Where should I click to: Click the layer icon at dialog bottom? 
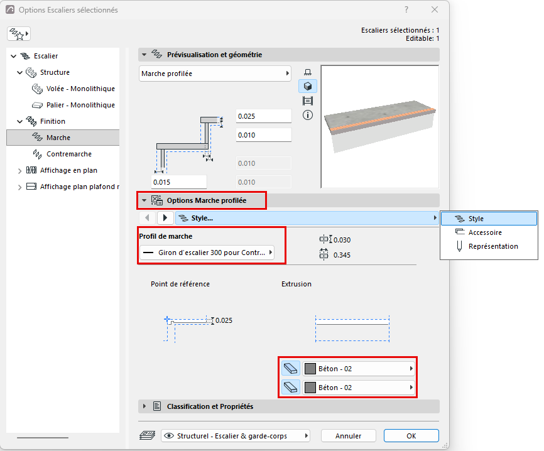coord(148,435)
